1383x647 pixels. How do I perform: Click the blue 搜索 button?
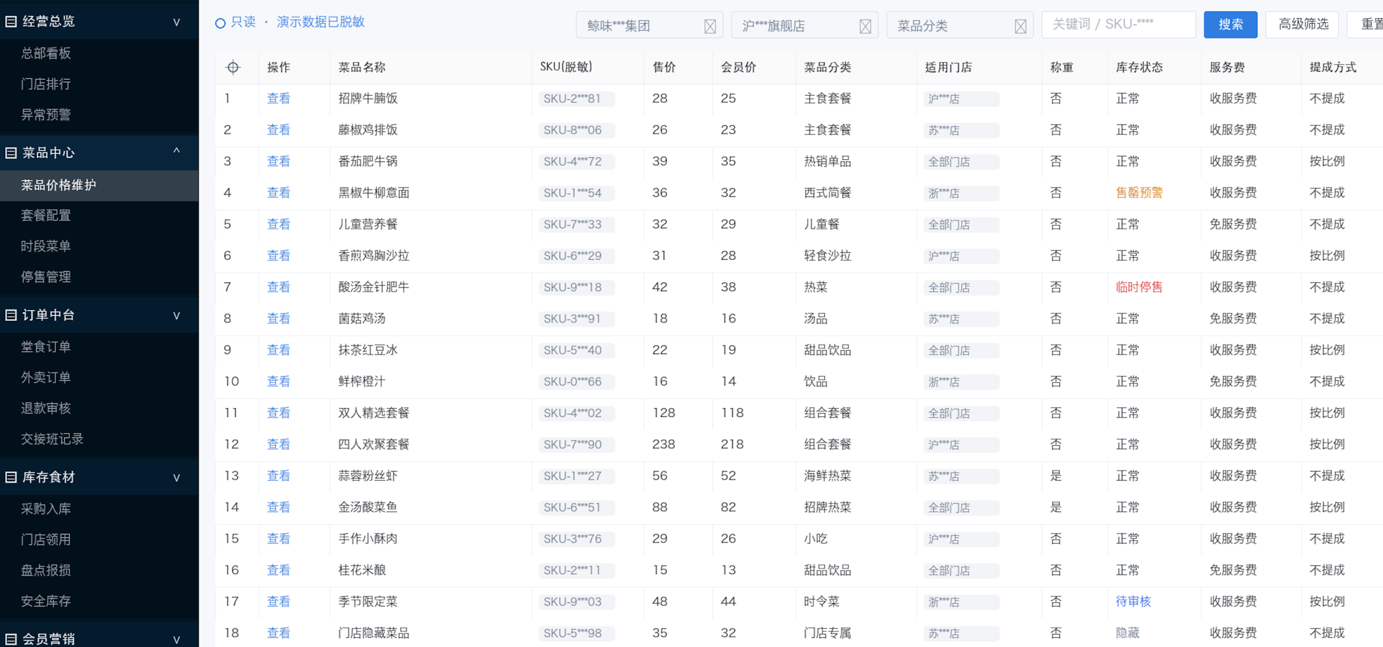click(x=1230, y=24)
